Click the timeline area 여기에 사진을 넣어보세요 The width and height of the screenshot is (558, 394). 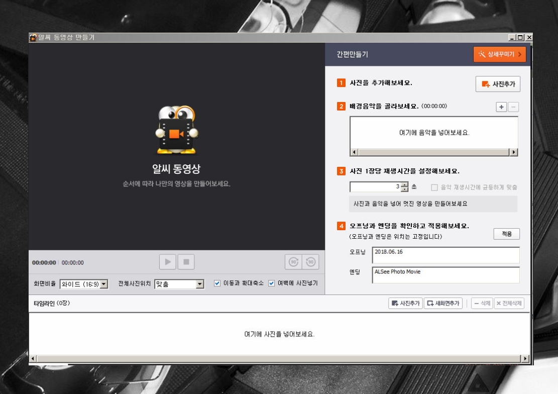(279, 334)
